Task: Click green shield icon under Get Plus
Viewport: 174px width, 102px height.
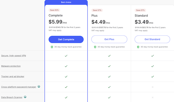Action: tap(95, 47)
